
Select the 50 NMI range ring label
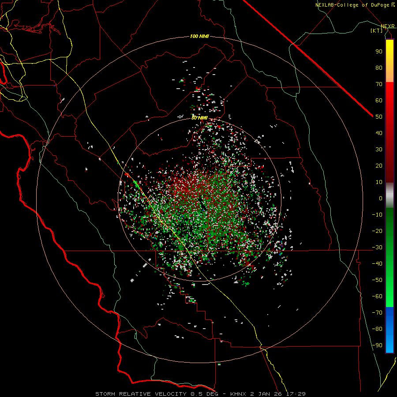pyautogui.click(x=199, y=118)
